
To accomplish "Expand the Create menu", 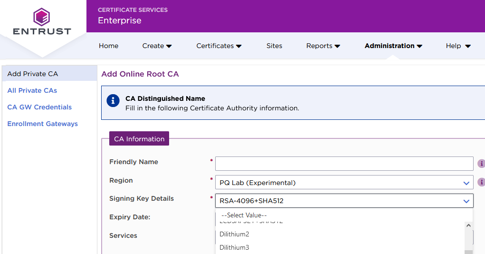I will click(x=157, y=46).
